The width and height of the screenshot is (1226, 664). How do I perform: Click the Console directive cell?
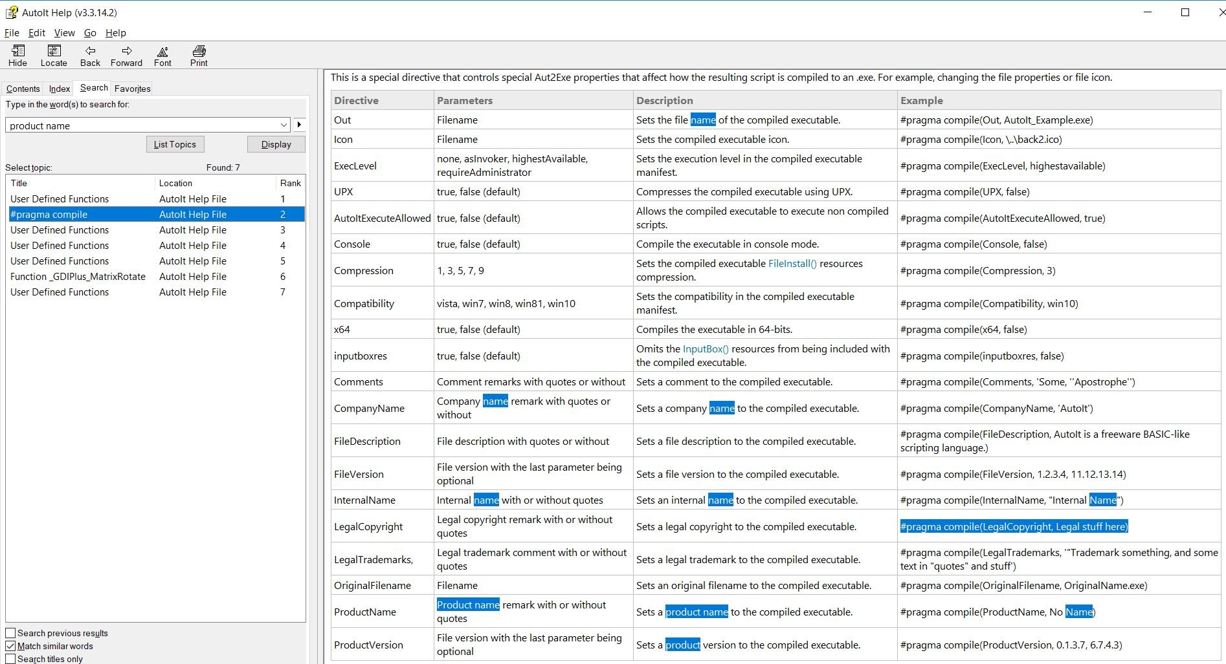point(382,244)
